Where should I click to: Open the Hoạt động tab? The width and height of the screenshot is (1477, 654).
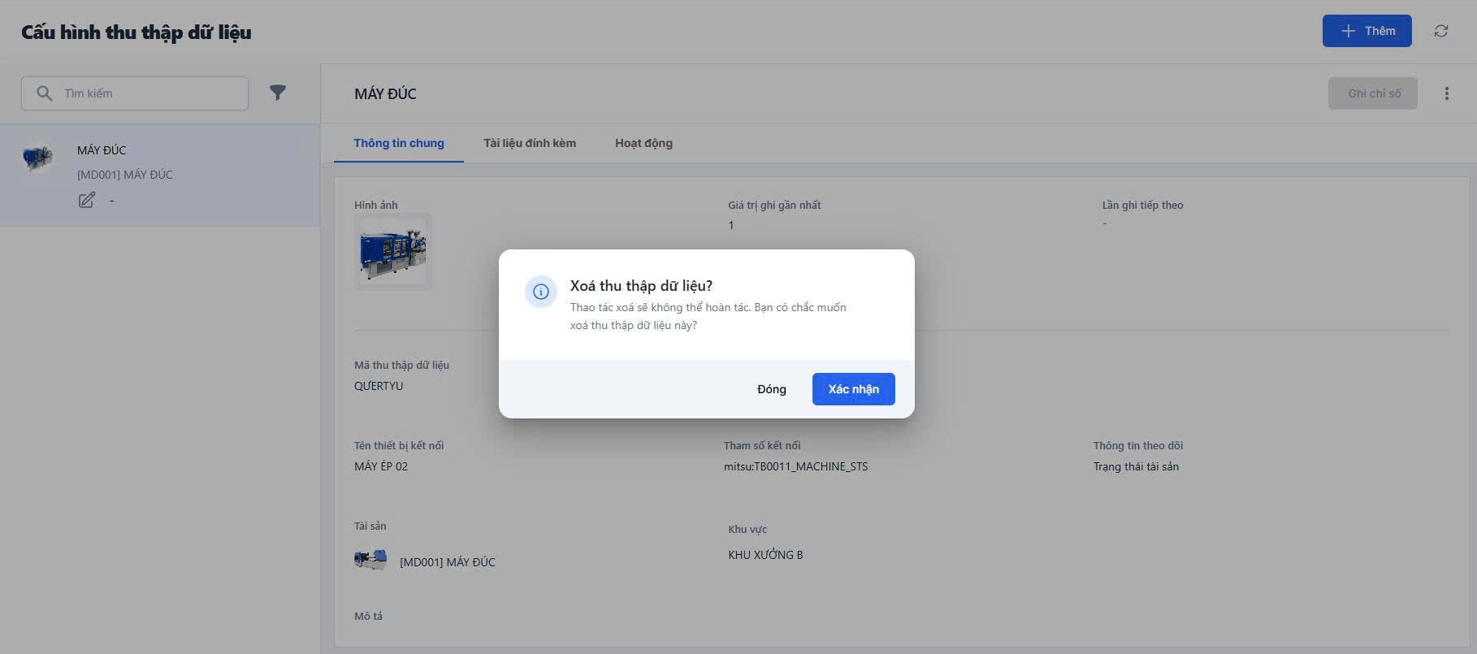click(x=643, y=143)
